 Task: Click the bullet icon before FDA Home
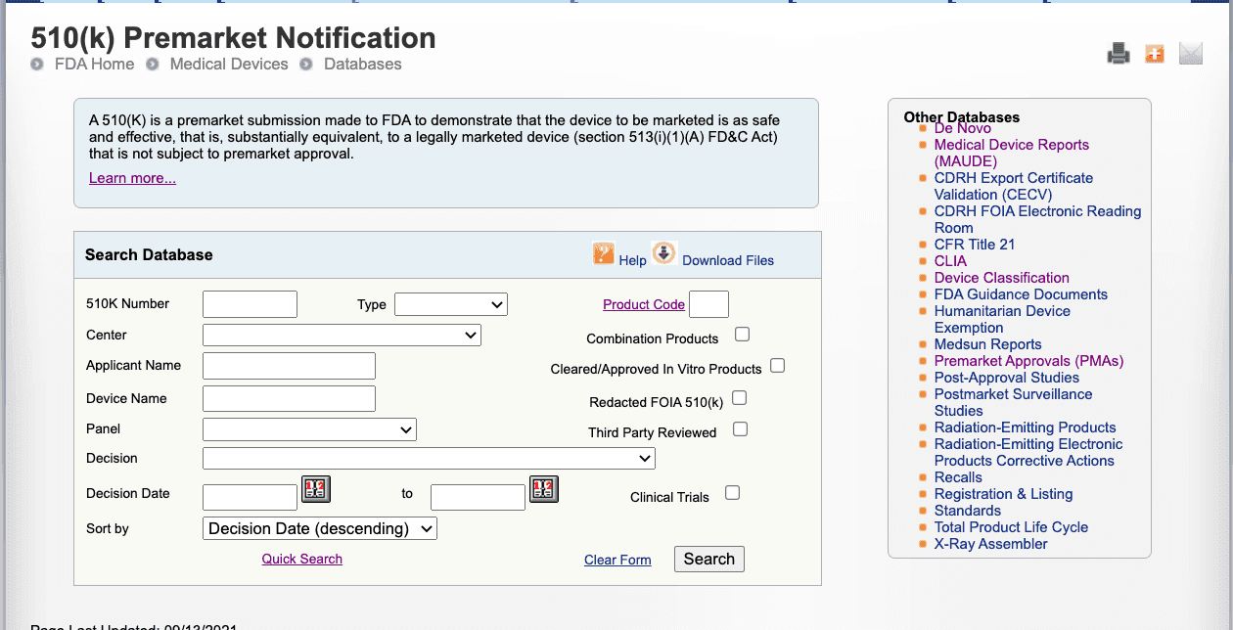coord(37,65)
